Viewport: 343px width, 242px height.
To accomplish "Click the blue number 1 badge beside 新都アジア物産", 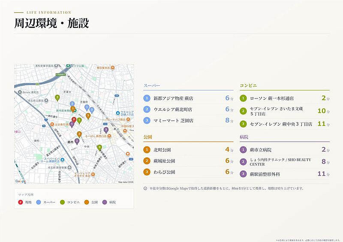I will pyautogui.click(x=147, y=98).
